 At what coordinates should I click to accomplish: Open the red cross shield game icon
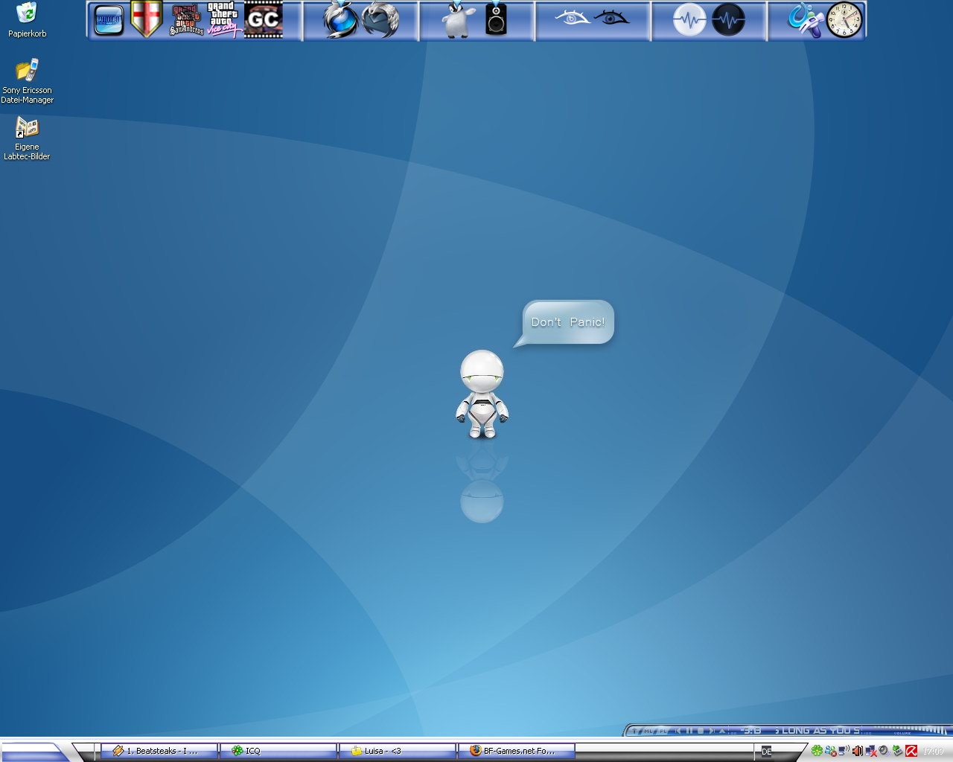tap(147, 19)
